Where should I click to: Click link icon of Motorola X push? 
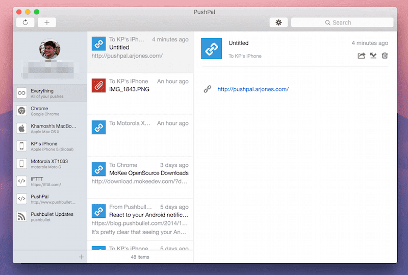pos(98,128)
